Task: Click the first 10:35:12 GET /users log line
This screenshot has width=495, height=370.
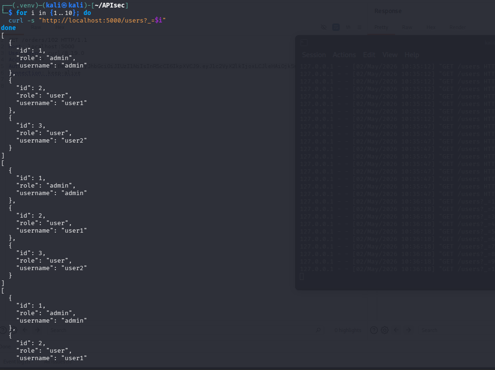Action: [x=397, y=67]
